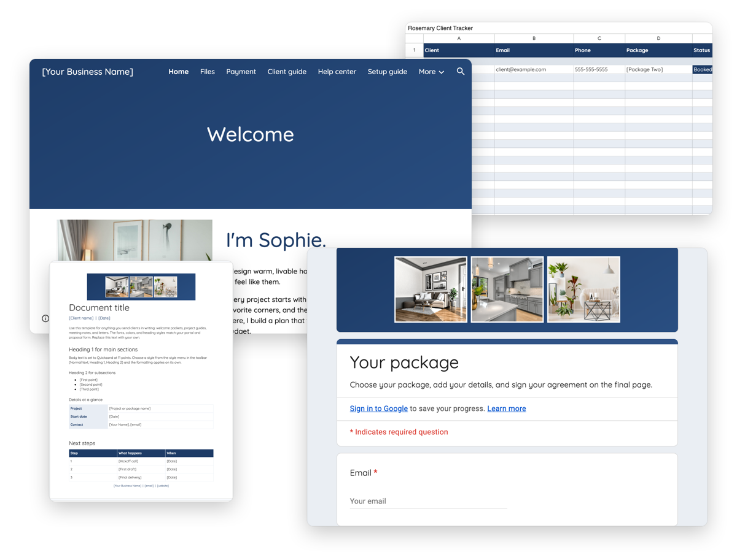Viewport: 737px width, 552px height.
Task: Click the Status header cell in the tracker
Action: (x=702, y=50)
